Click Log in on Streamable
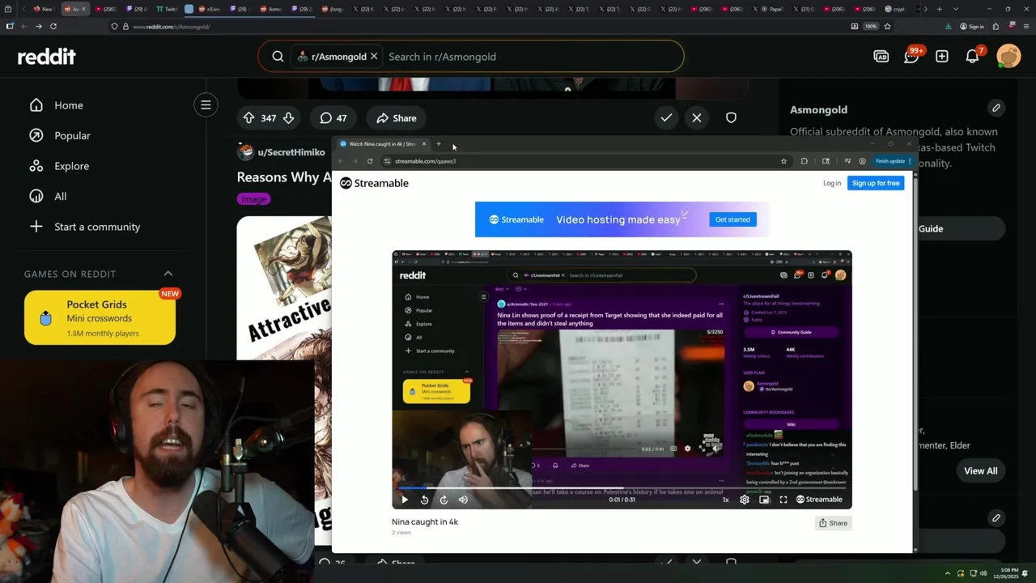 [x=832, y=183]
